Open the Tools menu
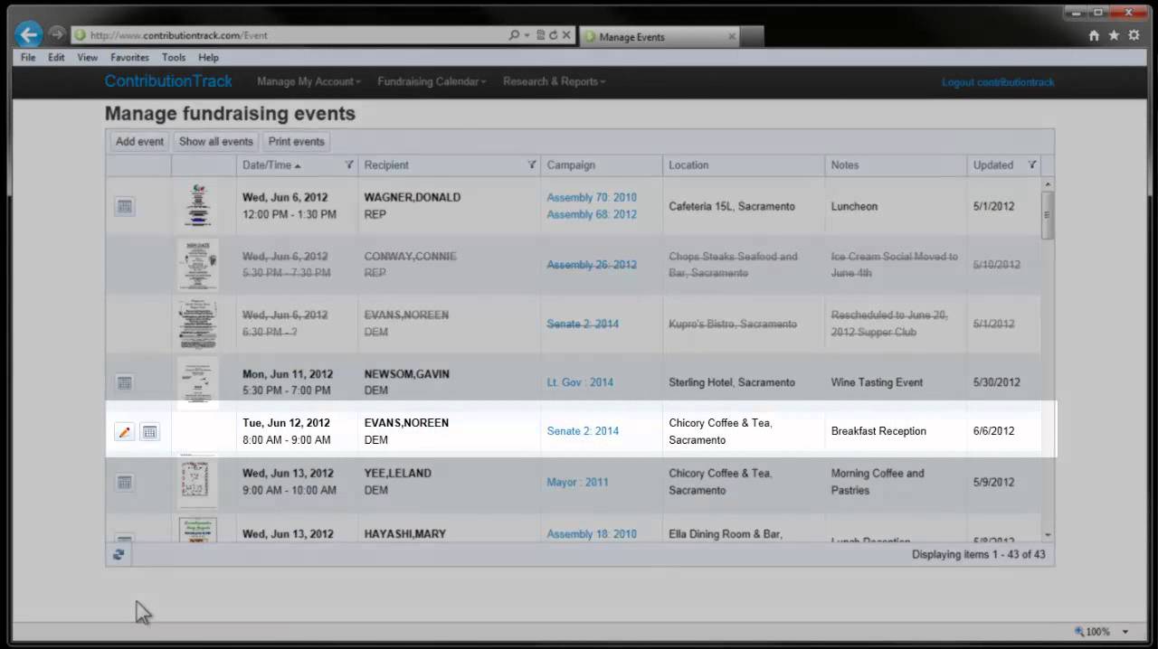 [x=174, y=57]
